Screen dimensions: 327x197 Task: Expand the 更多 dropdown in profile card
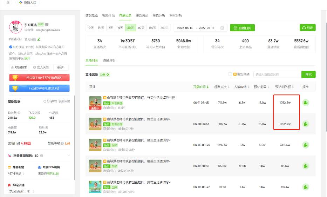pos(61,67)
